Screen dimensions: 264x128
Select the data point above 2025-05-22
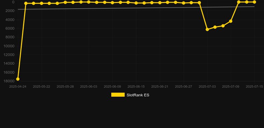point(41,3)
